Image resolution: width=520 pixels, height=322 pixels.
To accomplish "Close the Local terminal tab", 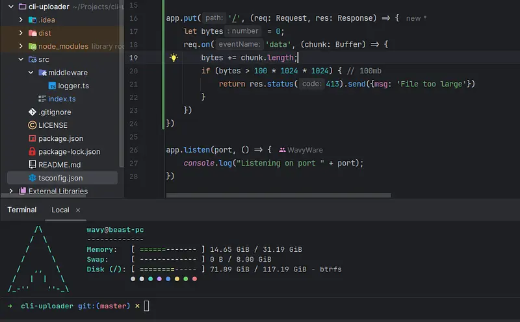I will (x=78, y=210).
